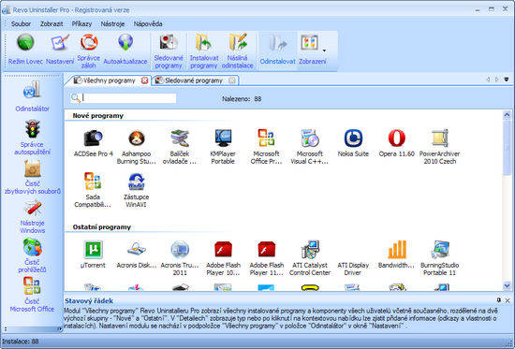Select KMPlayer Portable program

click(223, 147)
